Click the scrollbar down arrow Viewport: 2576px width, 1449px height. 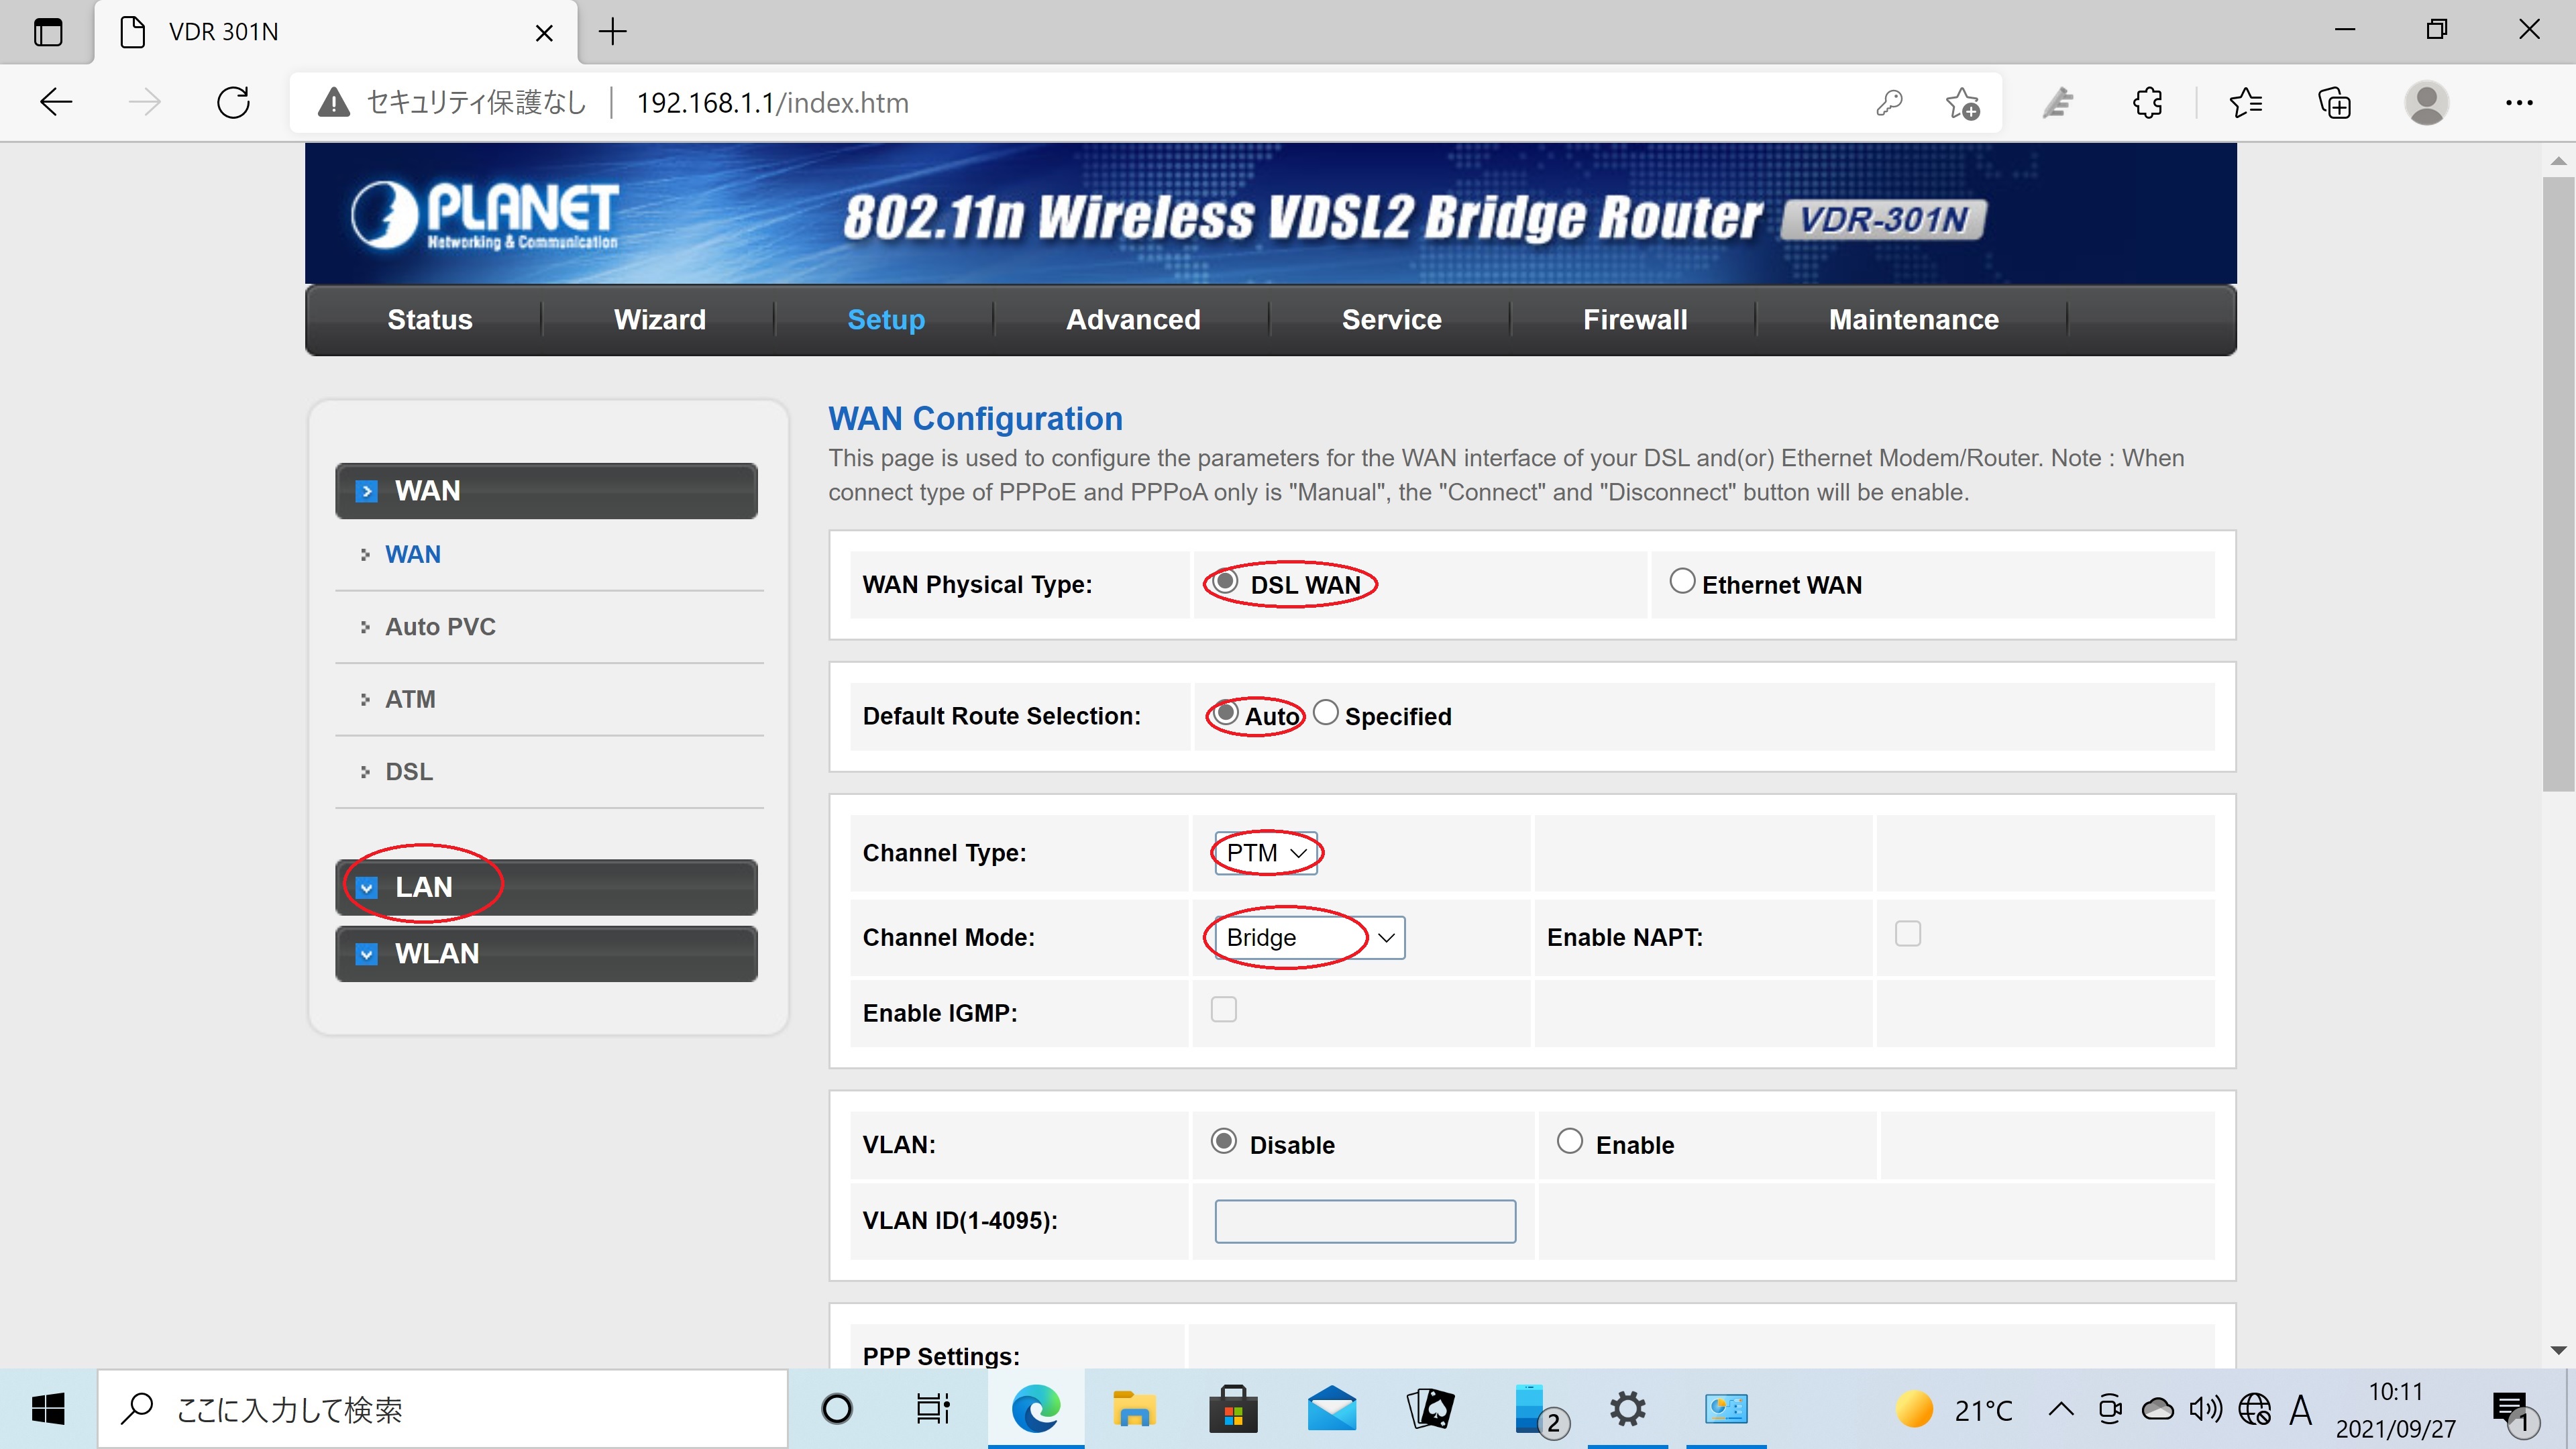point(2559,1350)
